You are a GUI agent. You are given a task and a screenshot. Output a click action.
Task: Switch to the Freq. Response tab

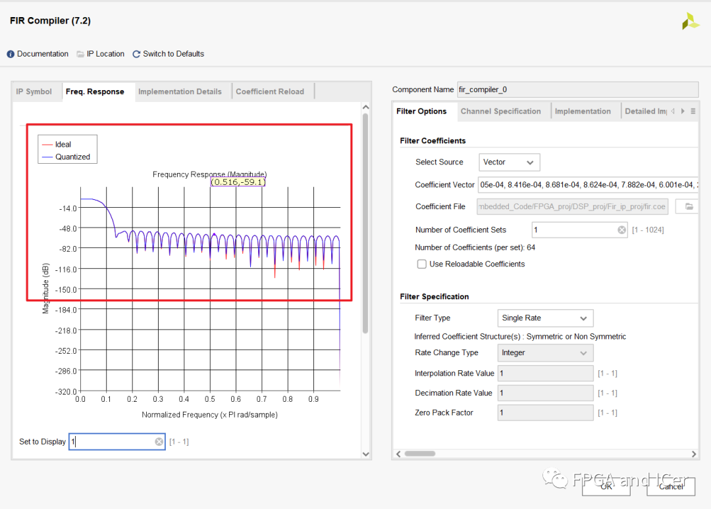95,91
